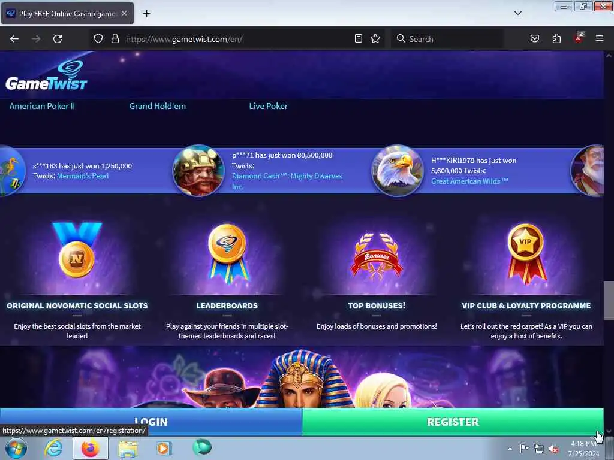The image size is (614, 460).
Task: Open the Windows Start menu
Action: (x=16, y=448)
